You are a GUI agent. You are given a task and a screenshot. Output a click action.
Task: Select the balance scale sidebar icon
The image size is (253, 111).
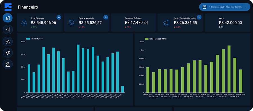pyautogui.click(x=8, y=53)
